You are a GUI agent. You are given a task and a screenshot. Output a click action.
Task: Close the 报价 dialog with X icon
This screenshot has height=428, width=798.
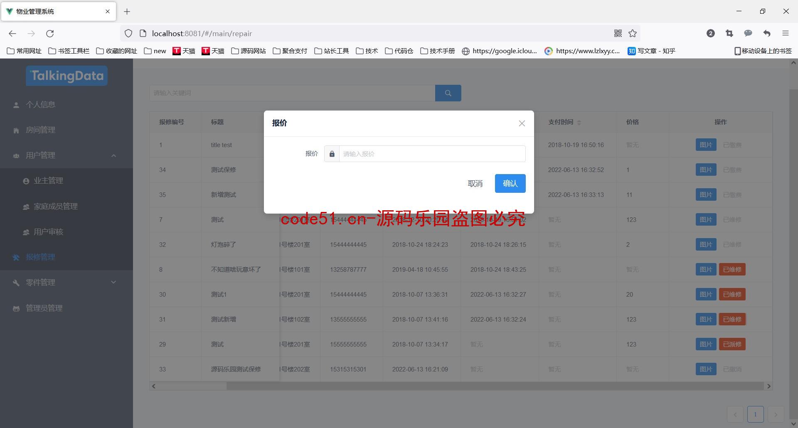click(x=522, y=123)
